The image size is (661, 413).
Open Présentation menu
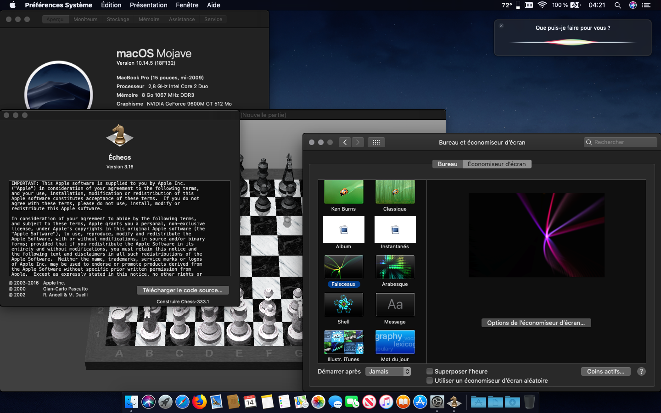click(x=149, y=5)
